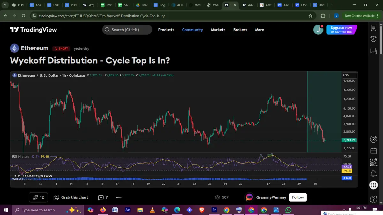
Task: Click the Upgrade now free trial button
Action: tap(342, 30)
